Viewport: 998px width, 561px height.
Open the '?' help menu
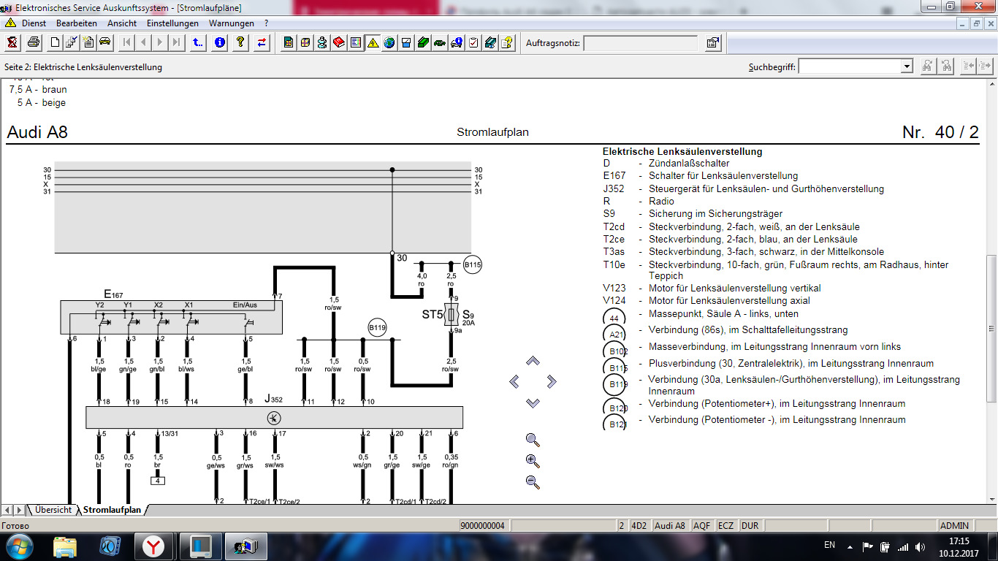(x=267, y=23)
